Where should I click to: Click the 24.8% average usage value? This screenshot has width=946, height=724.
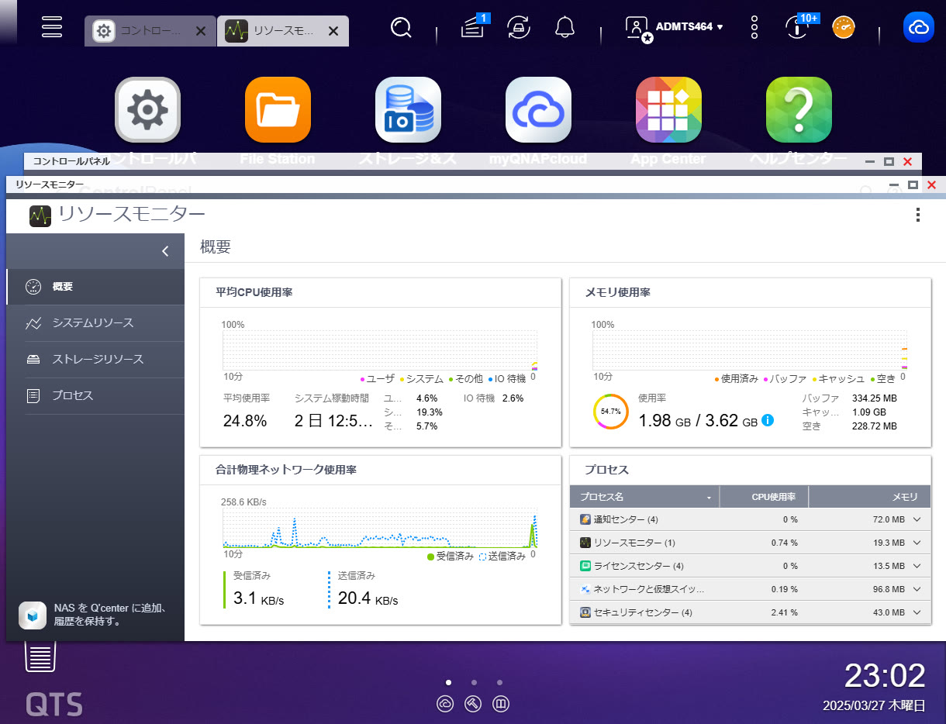(245, 421)
